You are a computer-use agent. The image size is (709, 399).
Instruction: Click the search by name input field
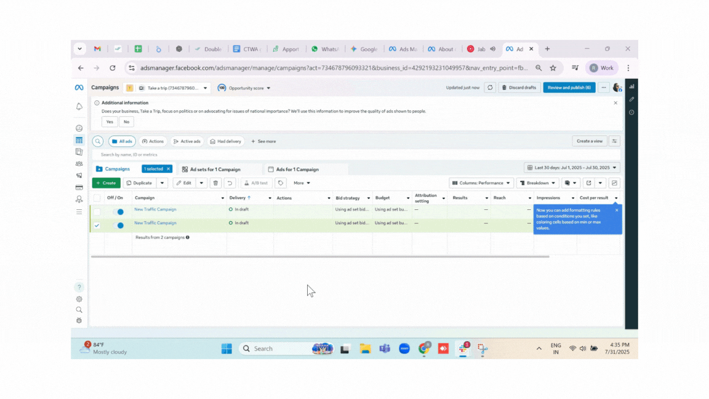coord(246,155)
